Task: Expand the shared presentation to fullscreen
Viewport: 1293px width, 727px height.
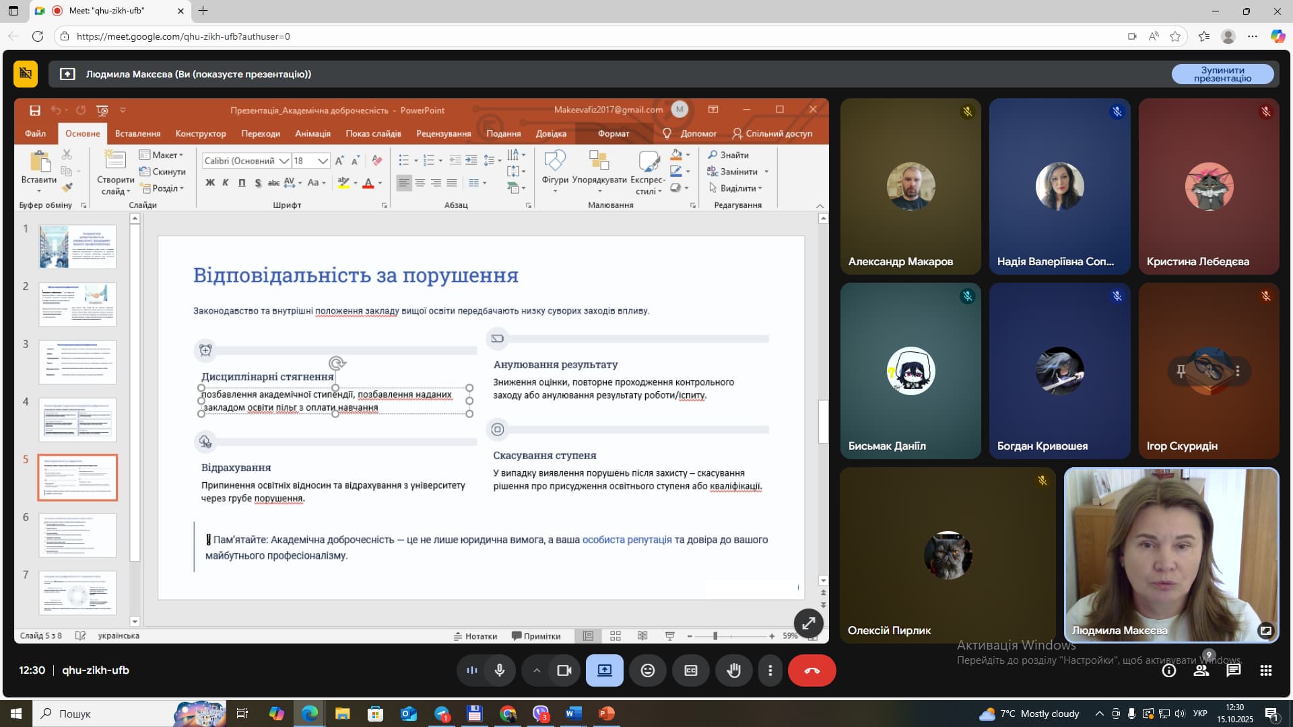Action: pos(808,623)
